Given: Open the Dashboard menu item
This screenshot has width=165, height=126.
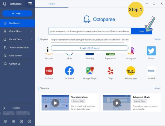Looking at the screenshot, I should point(17,23).
